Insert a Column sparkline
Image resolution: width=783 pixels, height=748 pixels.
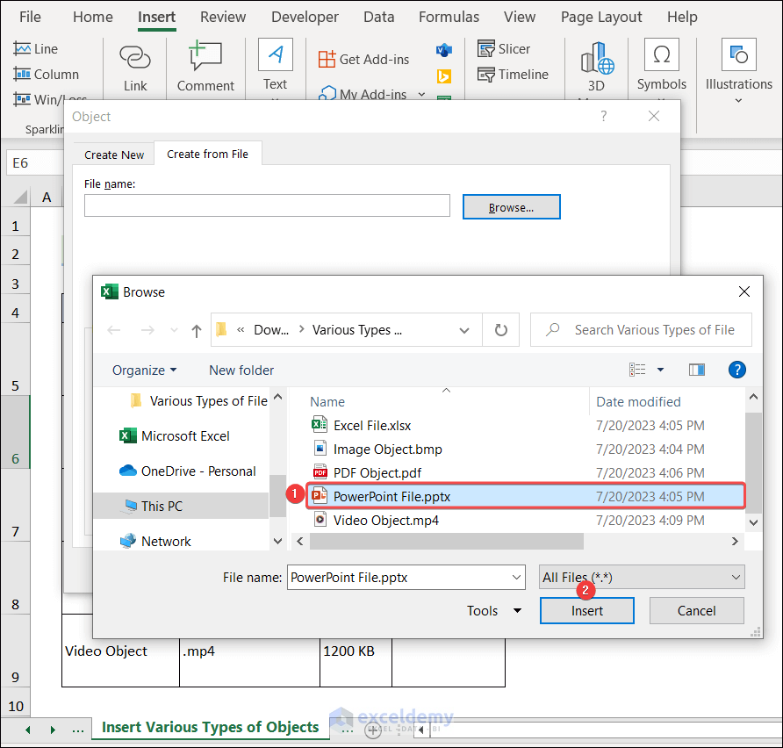tap(46, 75)
